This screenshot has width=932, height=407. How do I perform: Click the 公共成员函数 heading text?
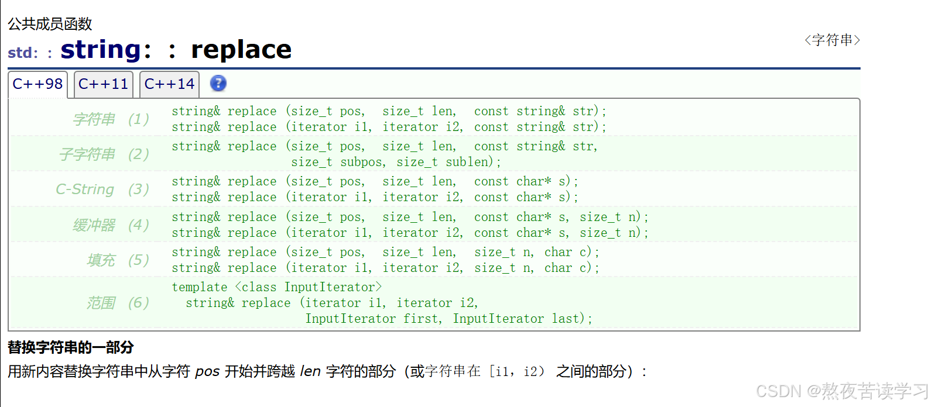click(x=50, y=24)
